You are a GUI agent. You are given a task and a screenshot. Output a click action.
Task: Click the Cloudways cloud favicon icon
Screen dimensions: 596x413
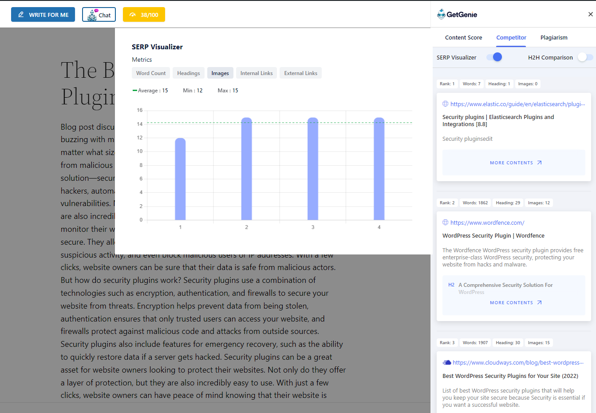click(447, 362)
